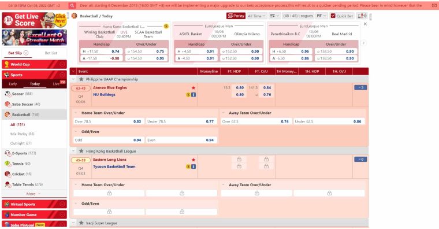Collapse the Philippine UAAP Championship league
Screen dimensions: 439x229
(x=73, y=79)
